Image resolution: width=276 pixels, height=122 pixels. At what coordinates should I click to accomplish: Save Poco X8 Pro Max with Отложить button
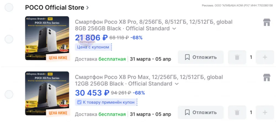click(200, 113)
